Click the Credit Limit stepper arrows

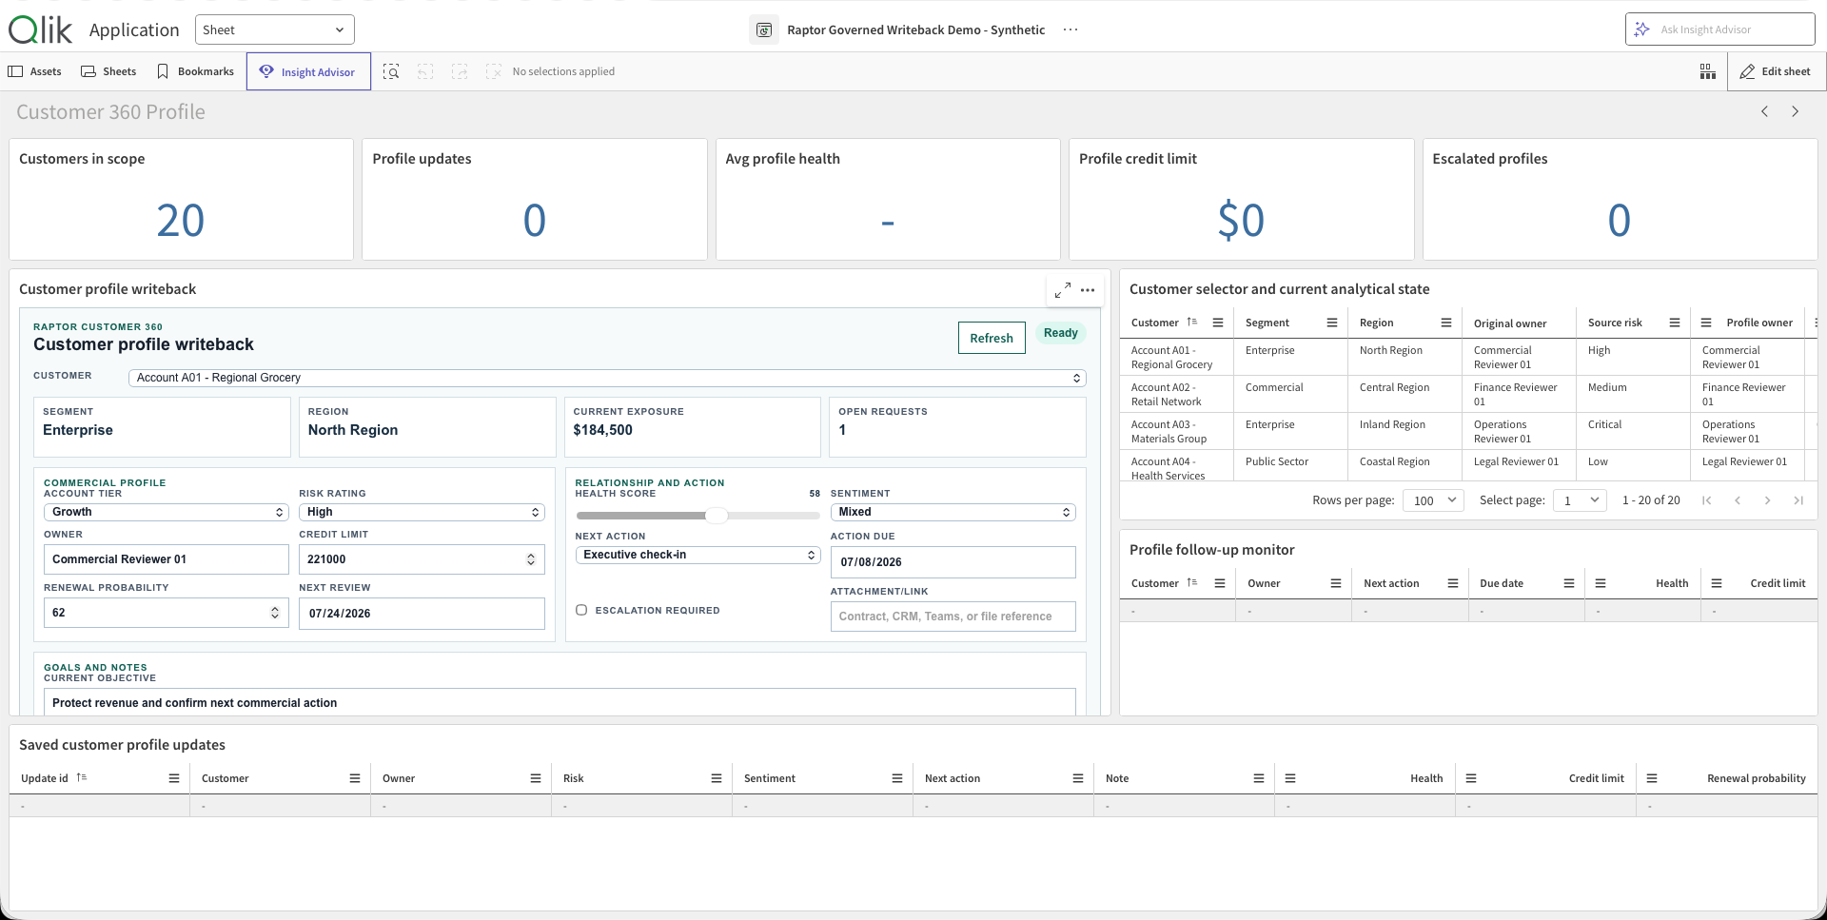(531, 559)
